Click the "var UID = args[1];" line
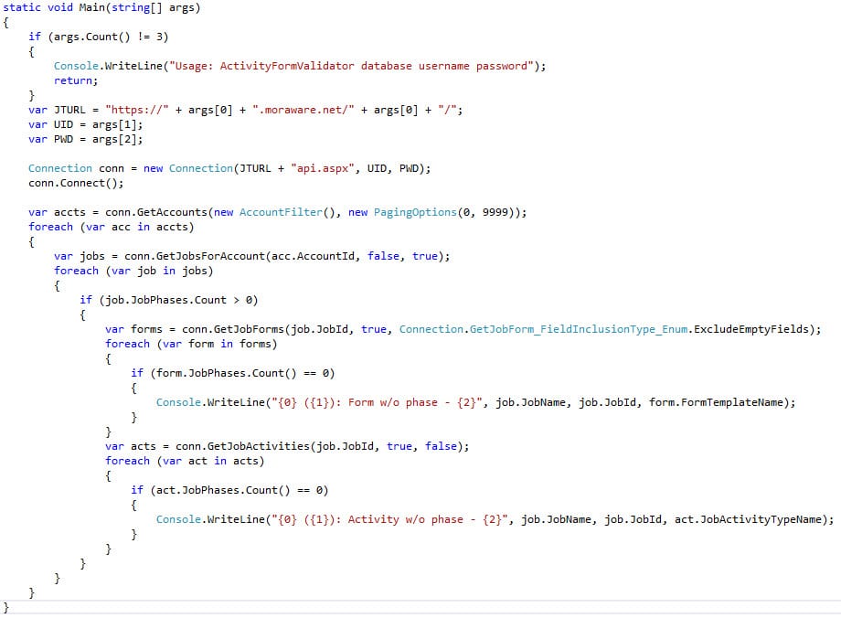 click(x=86, y=124)
